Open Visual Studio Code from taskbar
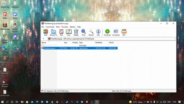 click(77, 102)
